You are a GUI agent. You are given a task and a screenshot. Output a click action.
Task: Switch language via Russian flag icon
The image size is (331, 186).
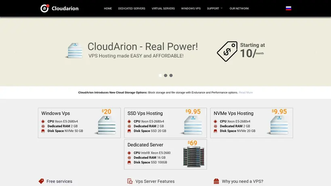pyautogui.click(x=288, y=8)
